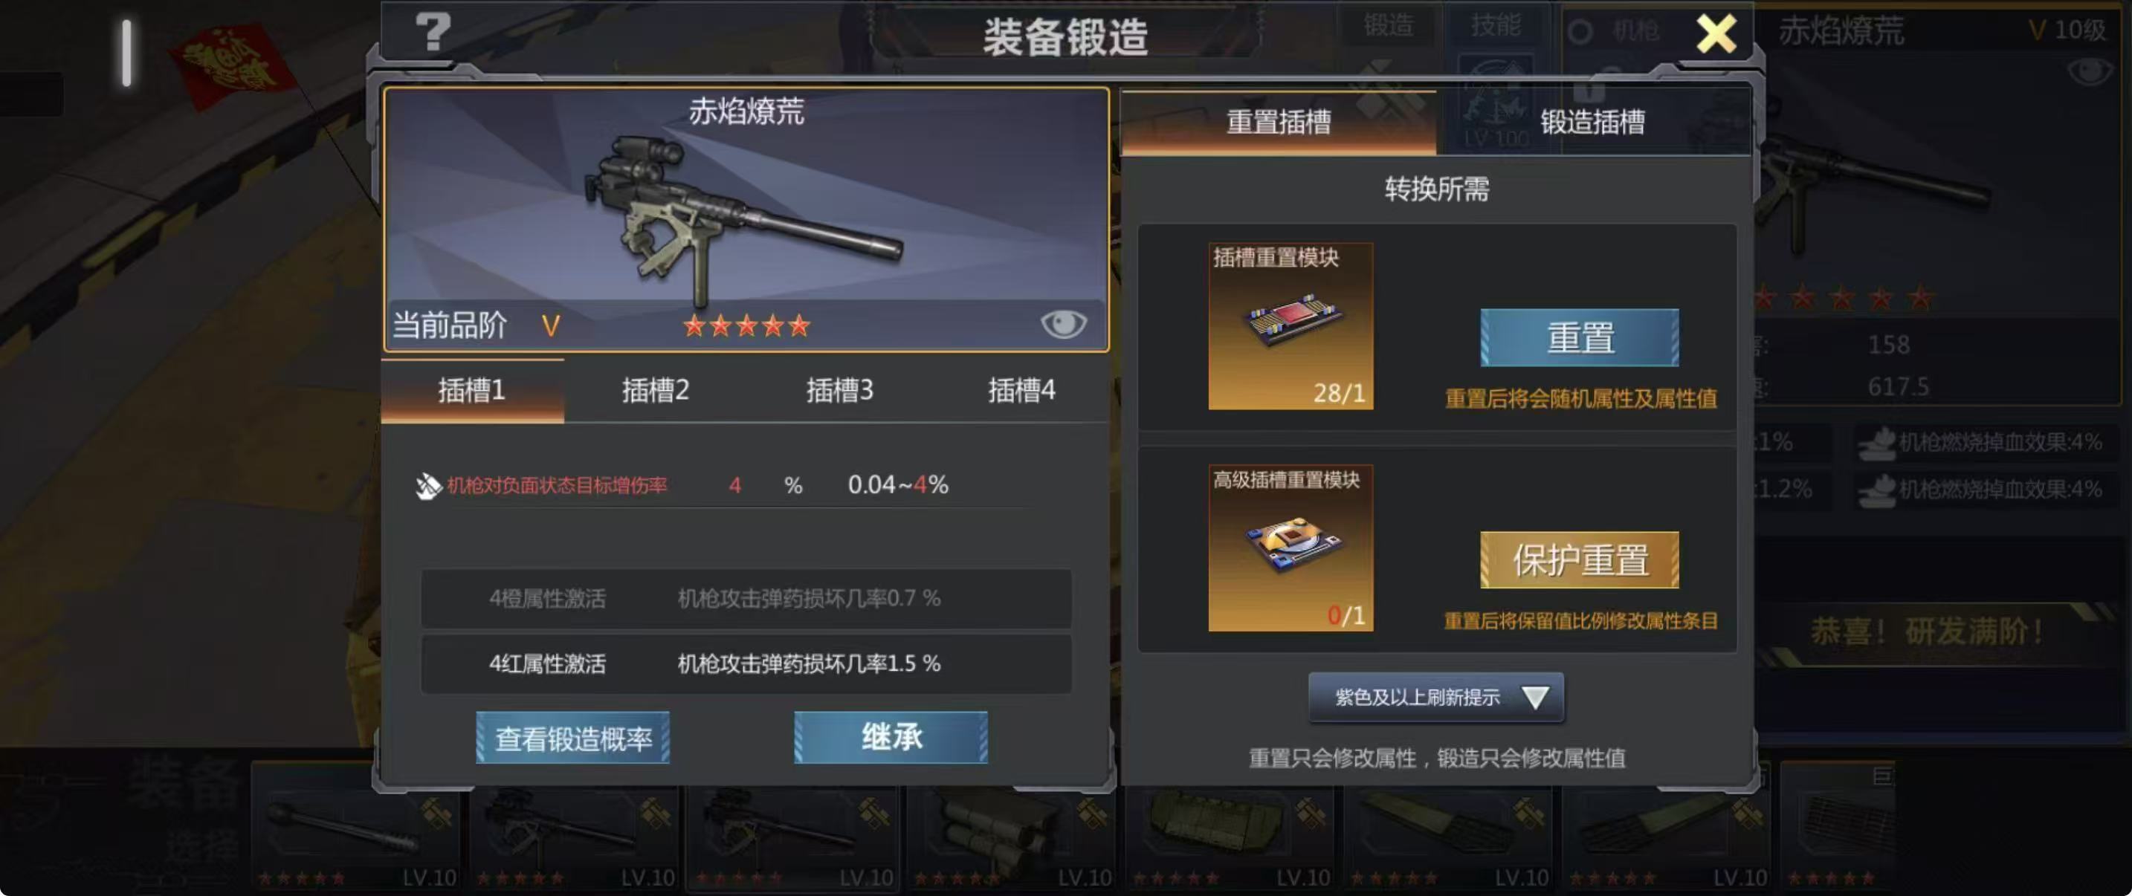The width and height of the screenshot is (2132, 896).
Task: Select the armor plate equipment at bottom
Action: point(1229,828)
